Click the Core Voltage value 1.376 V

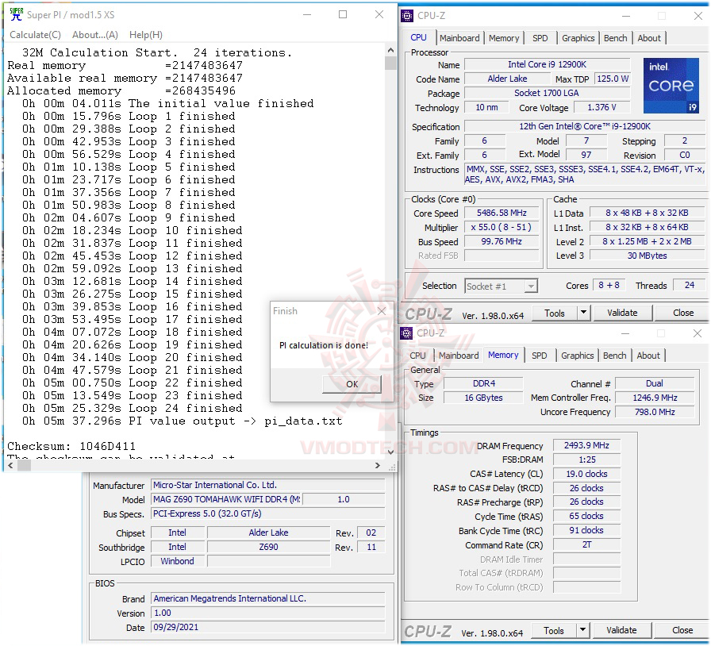601,107
